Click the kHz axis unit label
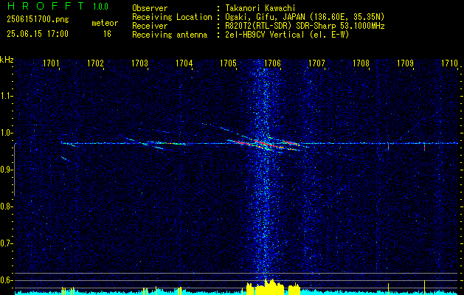Image resolution: width=464 pixels, height=295 pixels. tap(7, 60)
